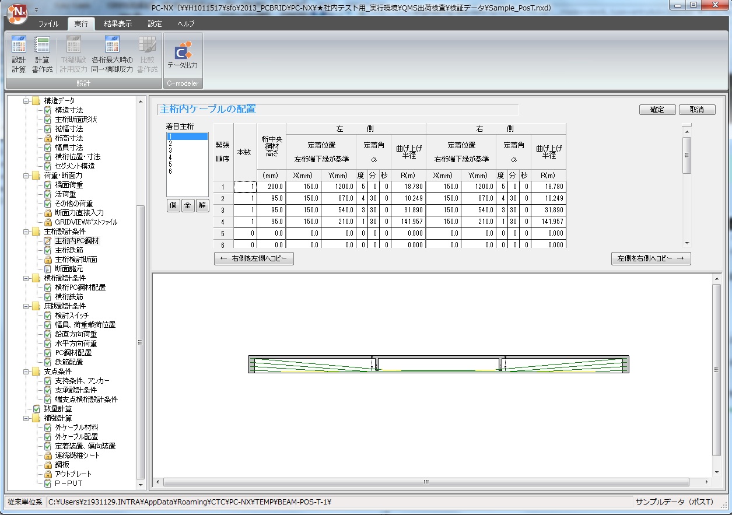Click the 200.0 steel height cell

pos(271,187)
